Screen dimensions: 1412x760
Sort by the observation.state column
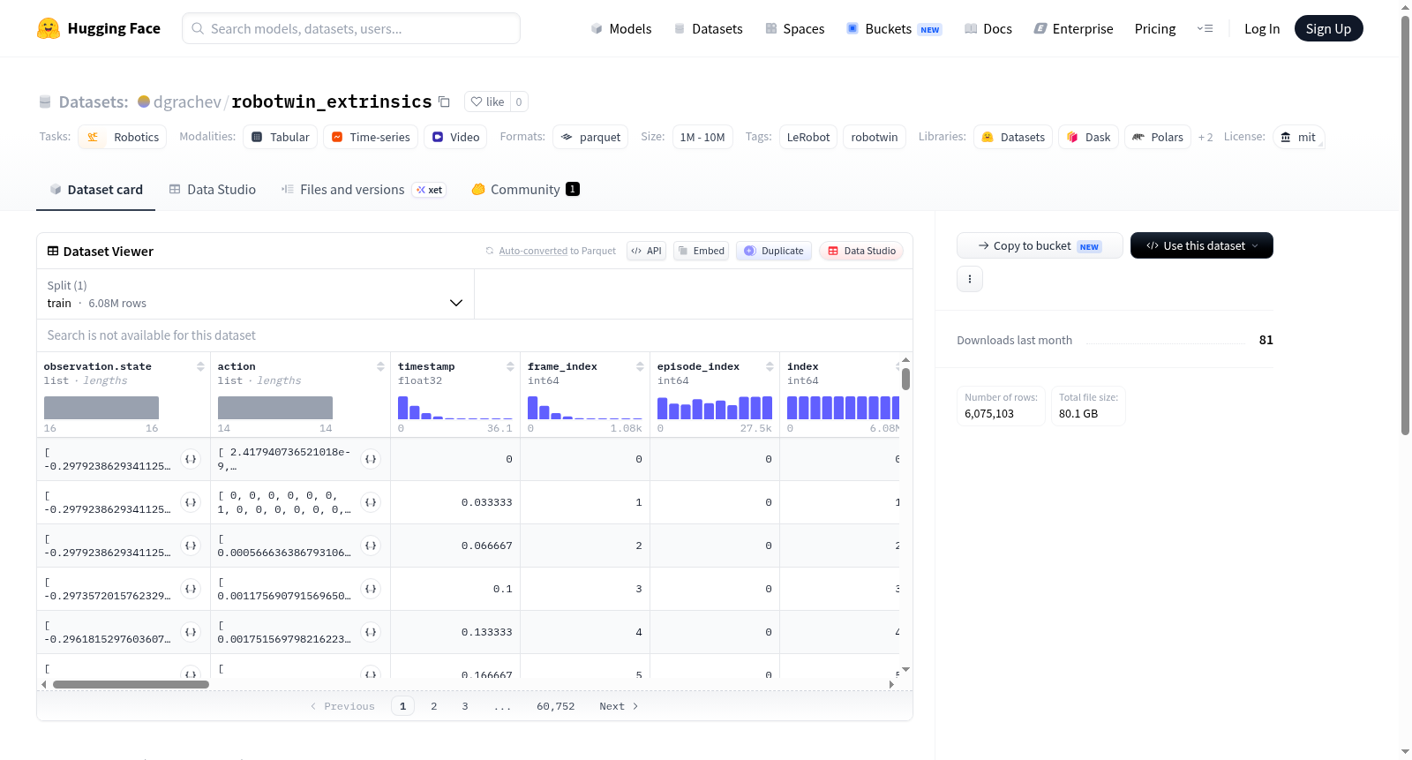(x=200, y=366)
